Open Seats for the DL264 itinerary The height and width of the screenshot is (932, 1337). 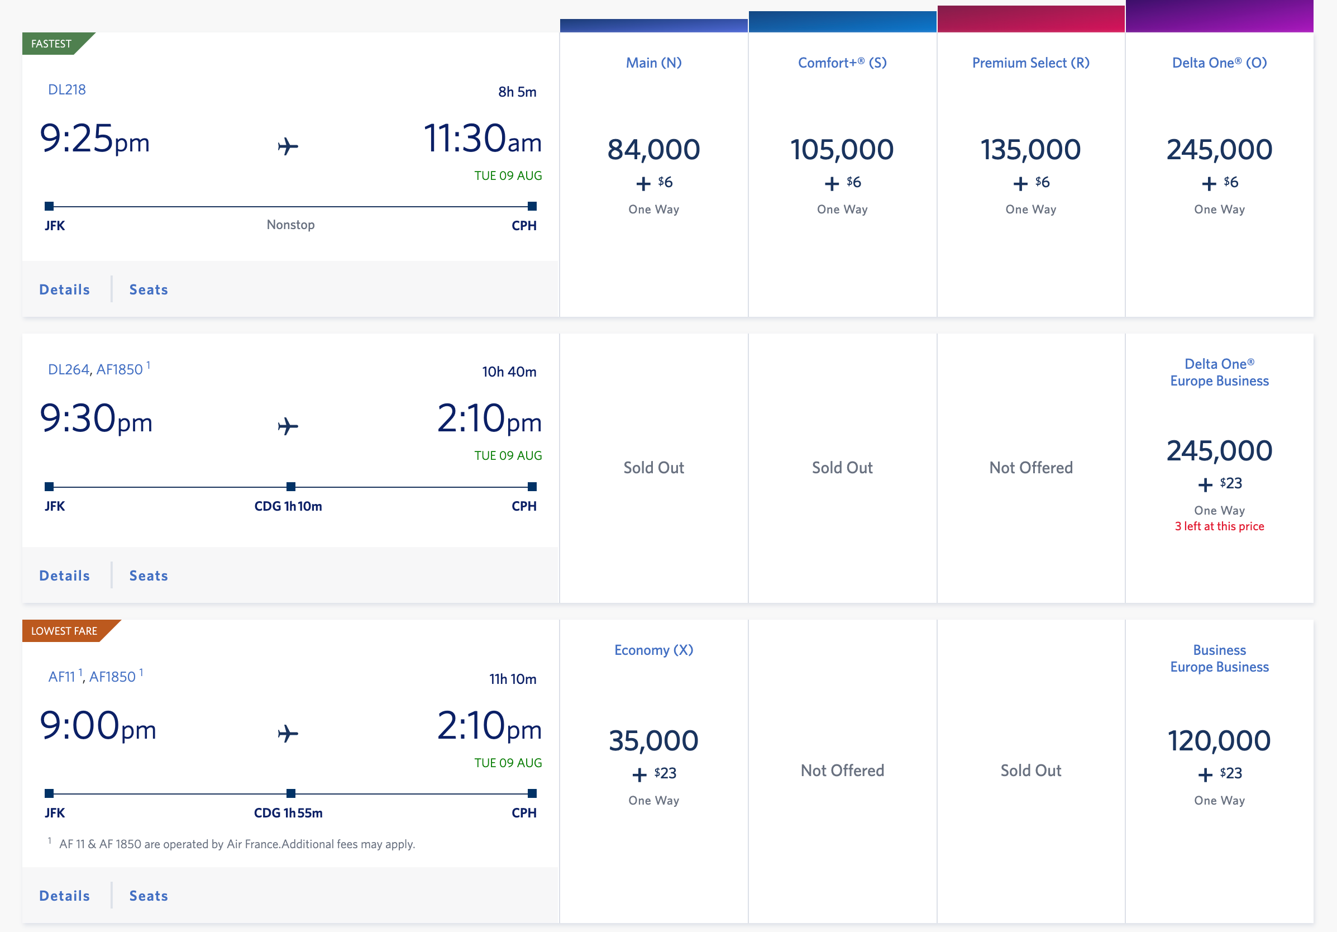[149, 575]
